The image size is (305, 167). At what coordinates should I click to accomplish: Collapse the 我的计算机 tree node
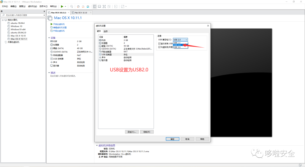point(3,20)
